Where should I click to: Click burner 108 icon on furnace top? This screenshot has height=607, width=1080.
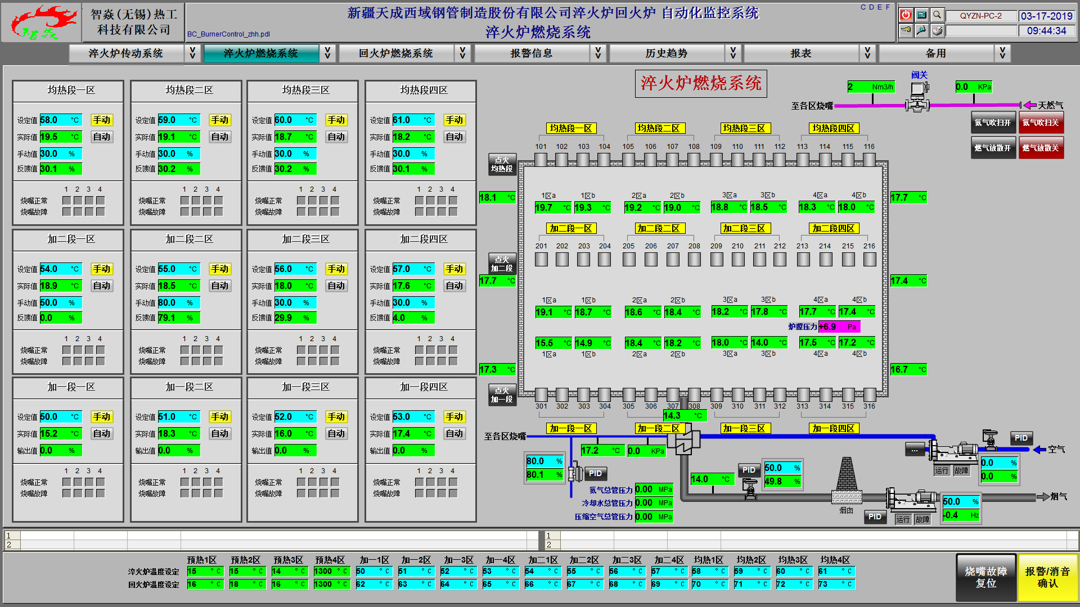tap(695, 160)
